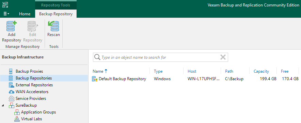Select the Backup Repository ribbon tab
Image resolution: width=301 pixels, height=123 pixels.
[56, 14]
